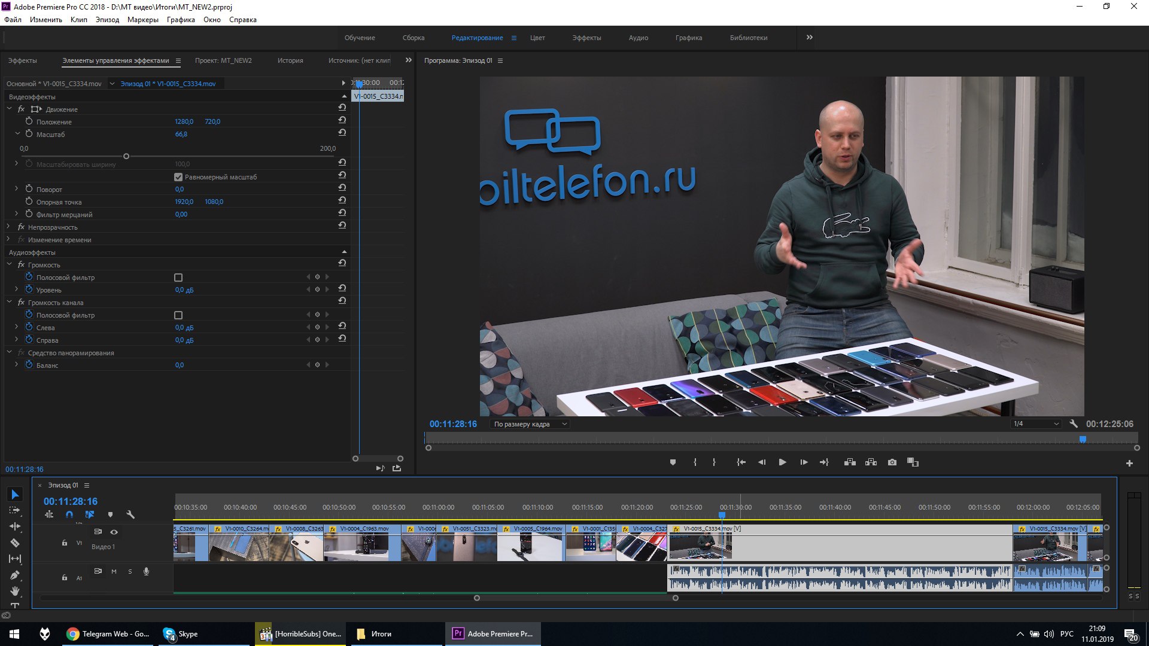The height and width of the screenshot is (646, 1149).
Task: Solo audio track A1
Action: [130, 571]
